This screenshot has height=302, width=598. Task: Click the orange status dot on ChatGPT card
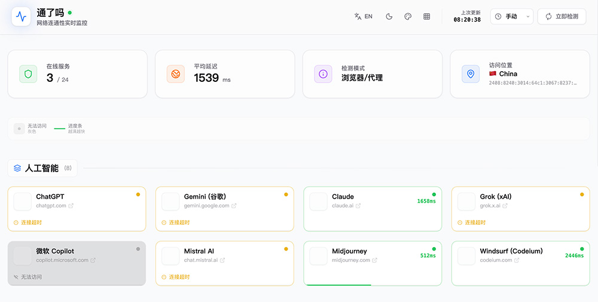138,194
